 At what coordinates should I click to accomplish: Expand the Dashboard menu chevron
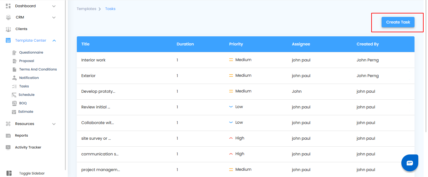pyautogui.click(x=54, y=6)
